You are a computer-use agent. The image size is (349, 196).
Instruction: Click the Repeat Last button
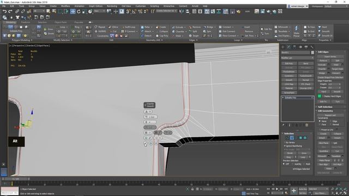coord(330,115)
